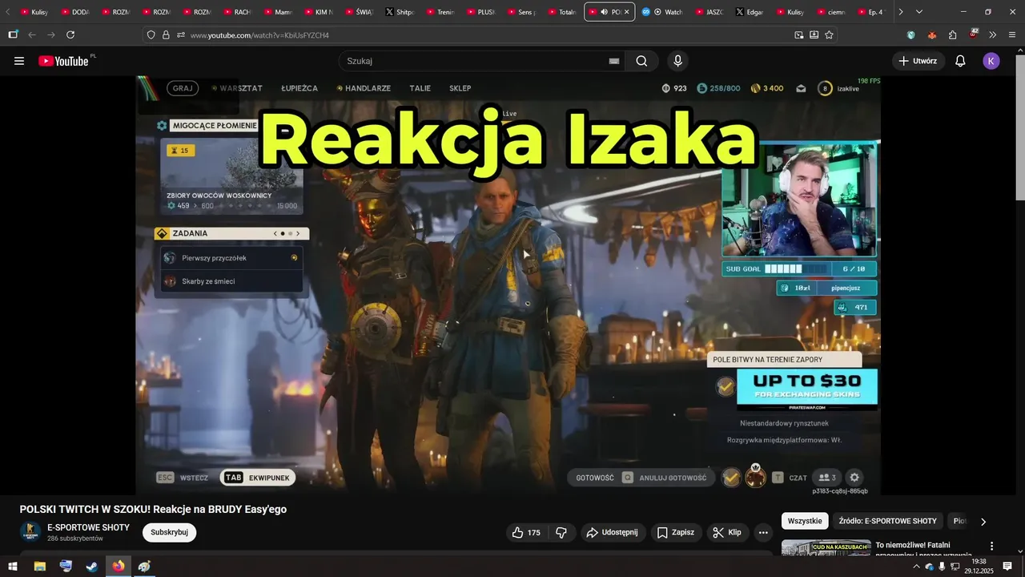Viewport: 1025px width, 577px height.
Task: Switch to the RACH browser tab
Action: pyautogui.click(x=237, y=12)
